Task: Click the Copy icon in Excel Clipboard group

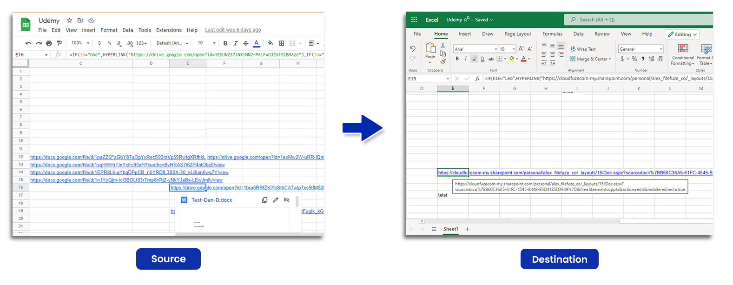Action: (443, 53)
